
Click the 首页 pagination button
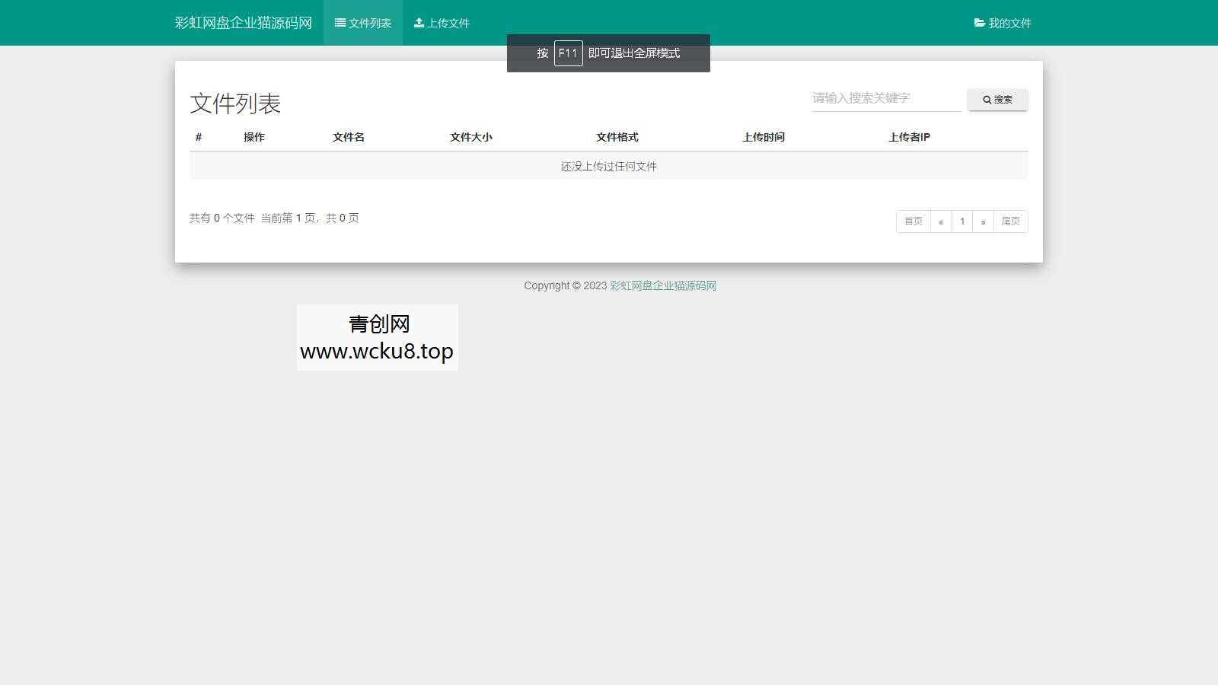[913, 221]
